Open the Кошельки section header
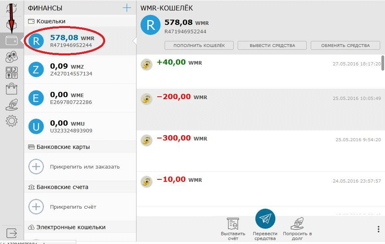The height and width of the screenshot is (244, 385). [x=80, y=21]
